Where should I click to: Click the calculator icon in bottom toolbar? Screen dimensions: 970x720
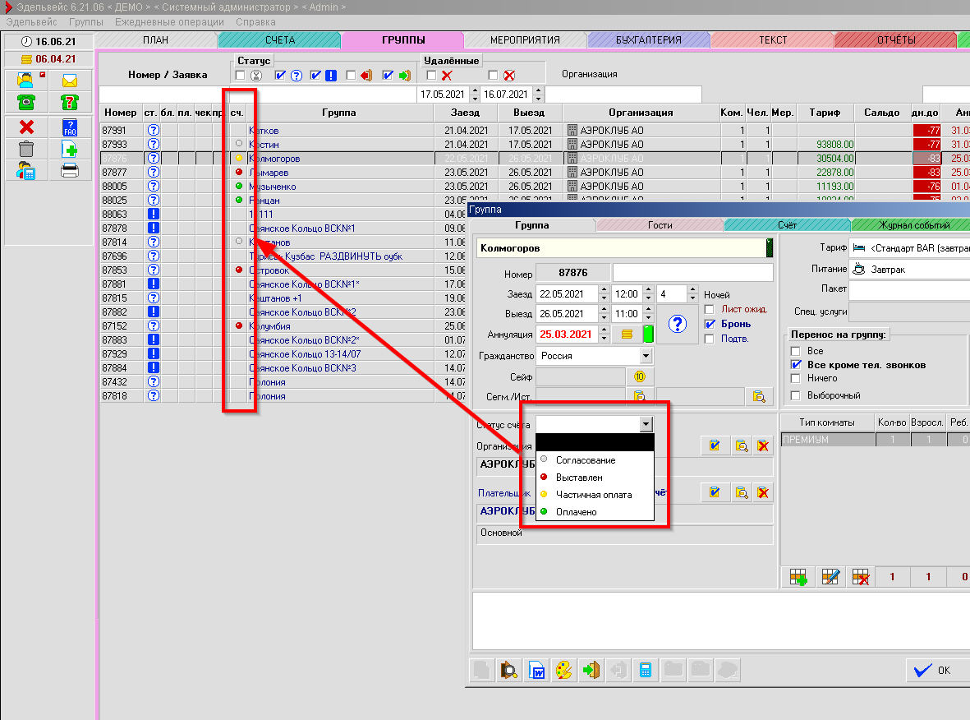(x=645, y=669)
